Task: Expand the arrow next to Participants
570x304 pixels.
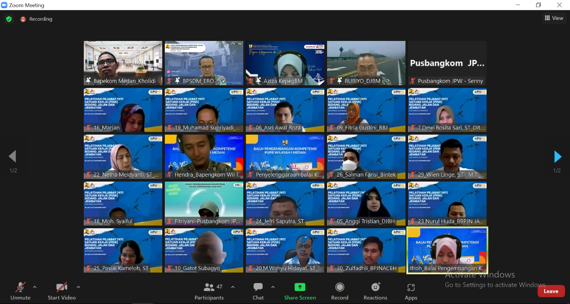Action: point(233,287)
